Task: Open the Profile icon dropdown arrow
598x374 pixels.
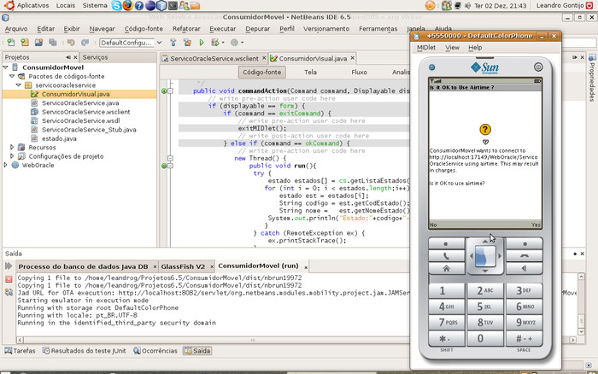Action: 242,43
